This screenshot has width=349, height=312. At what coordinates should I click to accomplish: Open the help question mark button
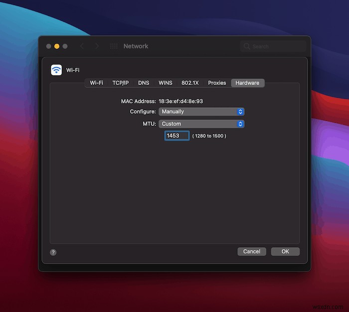click(x=53, y=252)
